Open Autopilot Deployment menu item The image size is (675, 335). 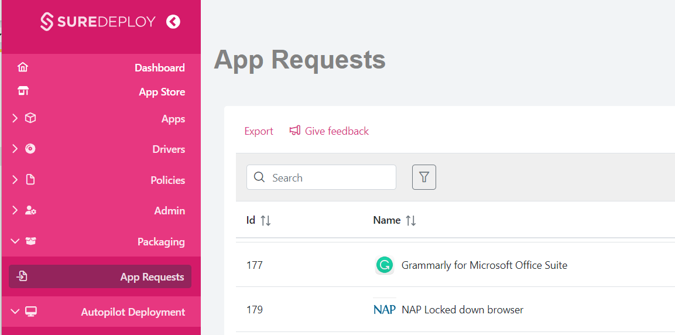(x=133, y=312)
